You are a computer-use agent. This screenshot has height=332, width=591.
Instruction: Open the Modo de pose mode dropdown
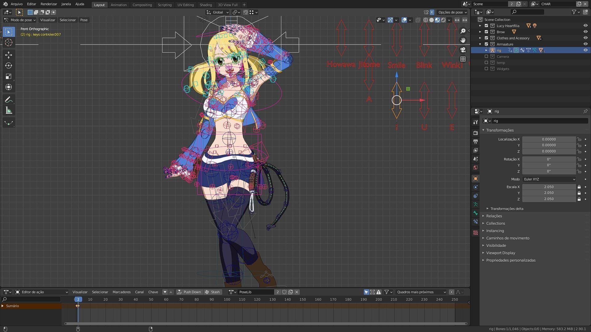(x=20, y=20)
